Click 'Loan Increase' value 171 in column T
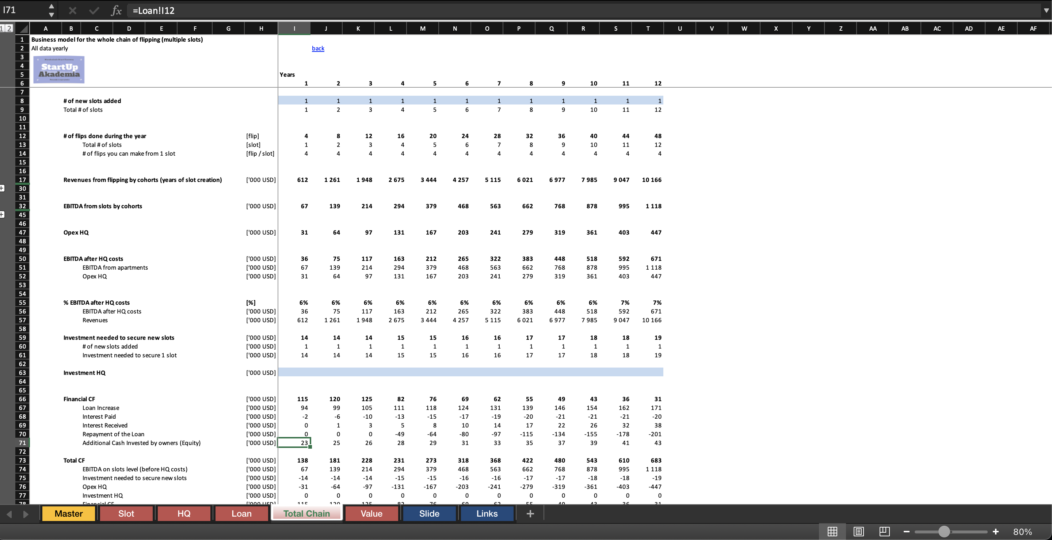This screenshot has height=540, width=1052. point(656,408)
